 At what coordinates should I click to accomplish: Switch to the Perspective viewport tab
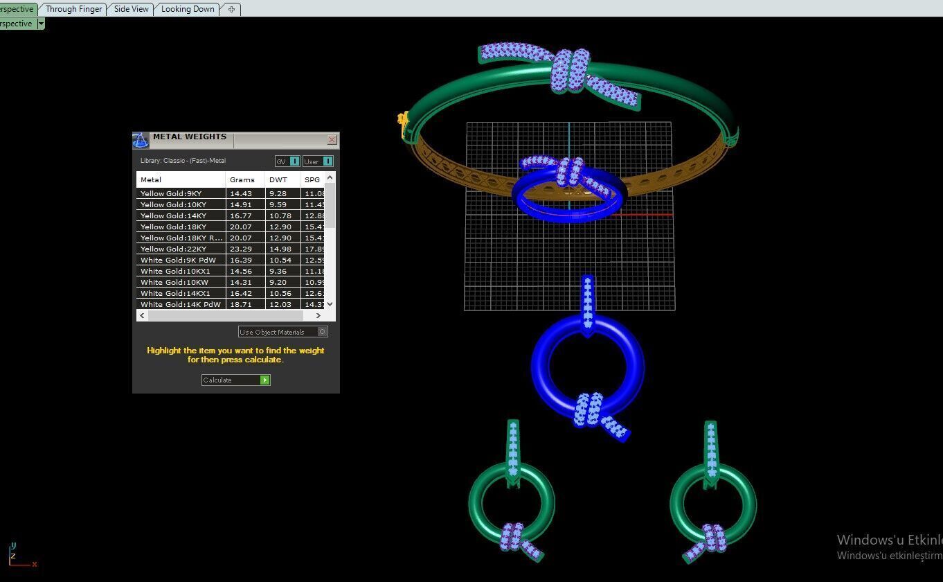tap(17, 9)
